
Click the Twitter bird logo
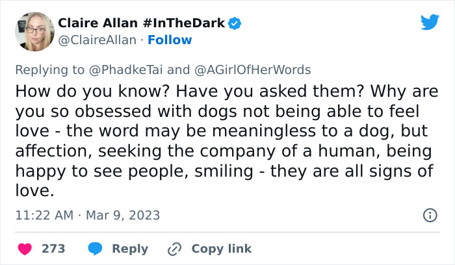(430, 21)
